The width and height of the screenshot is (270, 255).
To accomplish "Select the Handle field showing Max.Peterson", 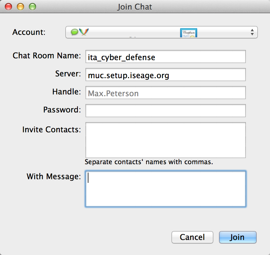I will click(x=165, y=93).
